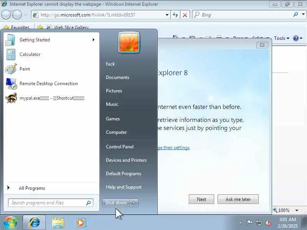This screenshot has width=307, height=230.
Task: Click the Getting Started icon
Action: point(10,40)
